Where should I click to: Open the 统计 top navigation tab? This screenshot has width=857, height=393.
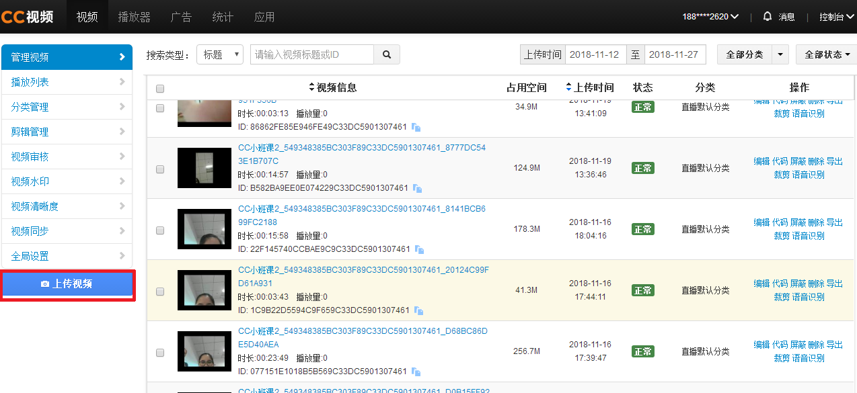pos(223,17)
